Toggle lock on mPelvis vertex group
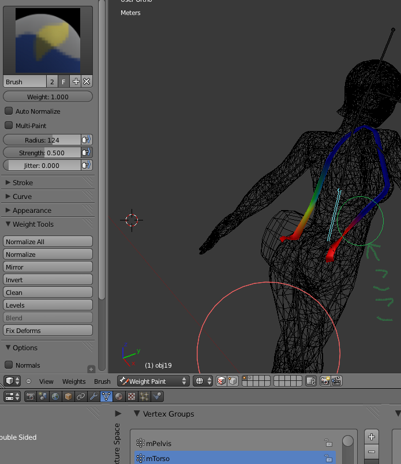 tap(328, 443)
